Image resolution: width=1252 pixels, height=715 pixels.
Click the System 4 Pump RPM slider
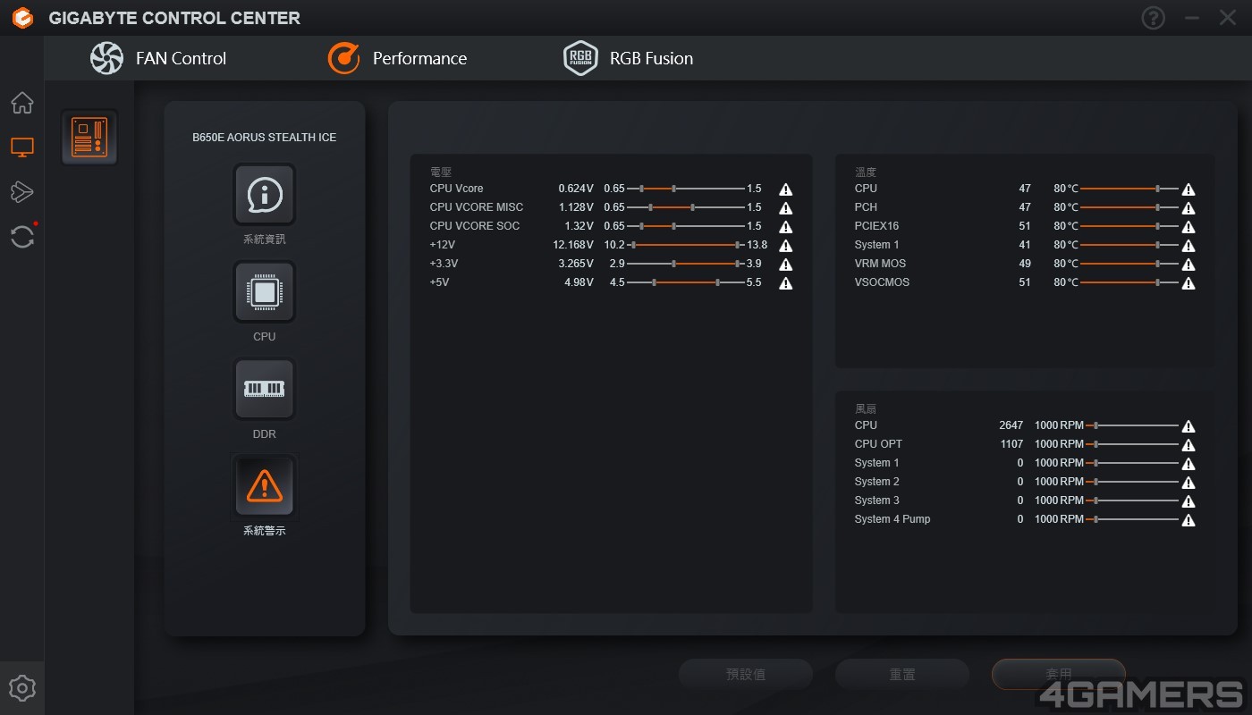tap(1132, 519)
